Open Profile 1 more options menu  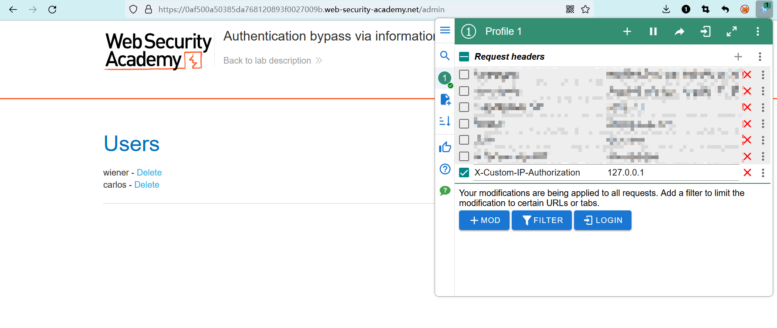point(757,31)
